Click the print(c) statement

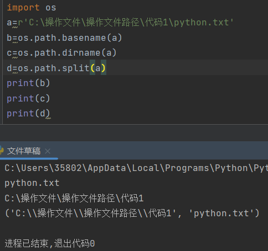[28, 98]
